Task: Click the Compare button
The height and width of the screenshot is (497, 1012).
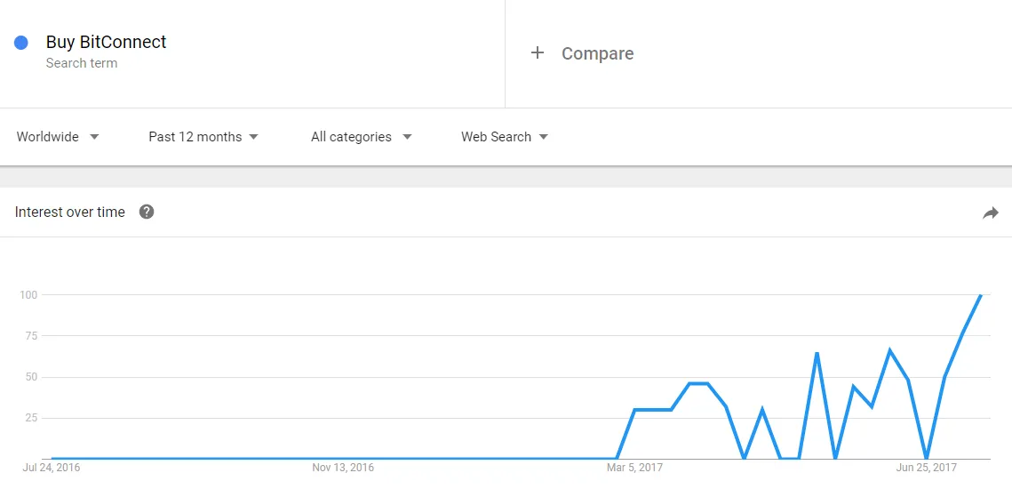Action: click(x=581, y=53)
